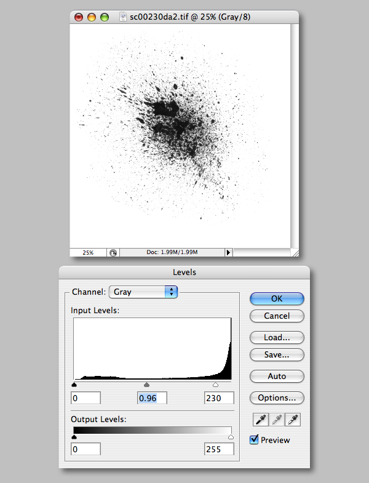This screenshot has height=483, width=369.
Task: Click the output white level slider
Action: pos(231,437)
